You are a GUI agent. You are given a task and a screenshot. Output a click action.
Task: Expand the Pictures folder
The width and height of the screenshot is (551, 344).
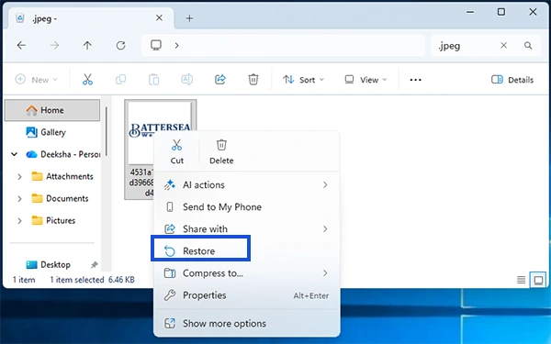[x=19, y=221]
